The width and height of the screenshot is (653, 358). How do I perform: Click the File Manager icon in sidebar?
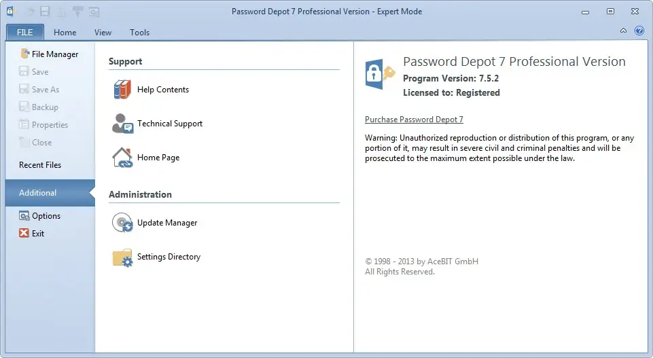tap(24, 54)
